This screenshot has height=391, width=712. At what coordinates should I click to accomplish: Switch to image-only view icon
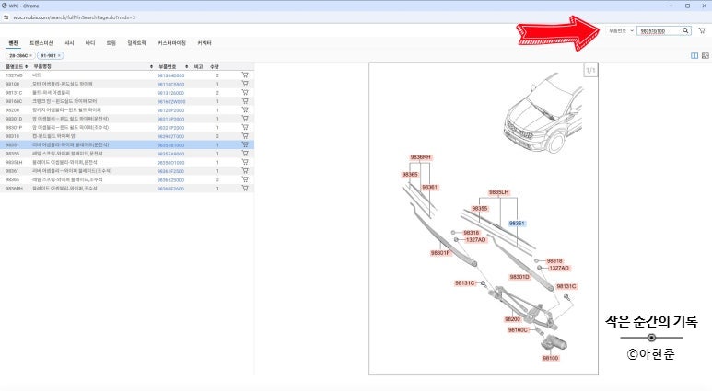(x=706, y=55)
